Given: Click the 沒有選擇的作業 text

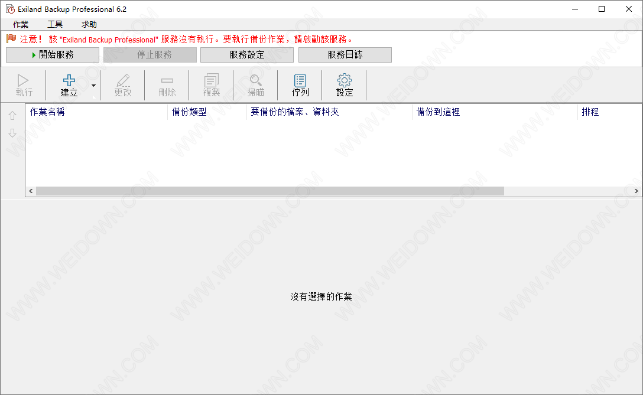Looking at the screenshot, I should click(321, 296).
